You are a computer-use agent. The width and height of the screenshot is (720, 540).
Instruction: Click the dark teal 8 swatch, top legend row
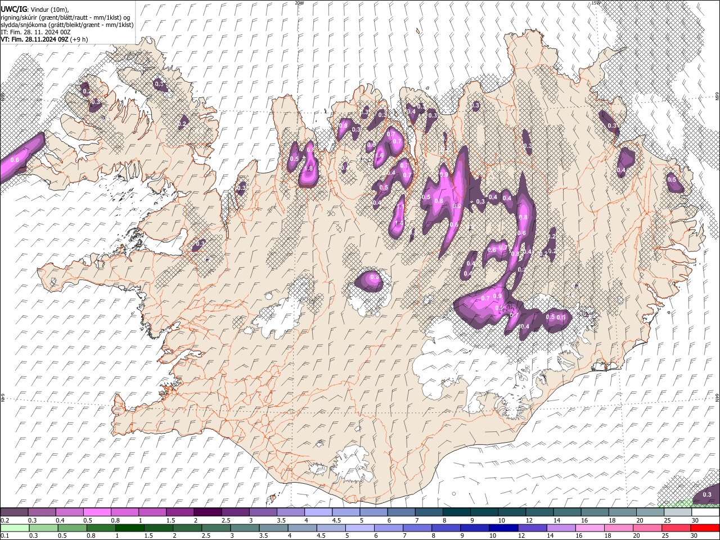pos(457,512)
